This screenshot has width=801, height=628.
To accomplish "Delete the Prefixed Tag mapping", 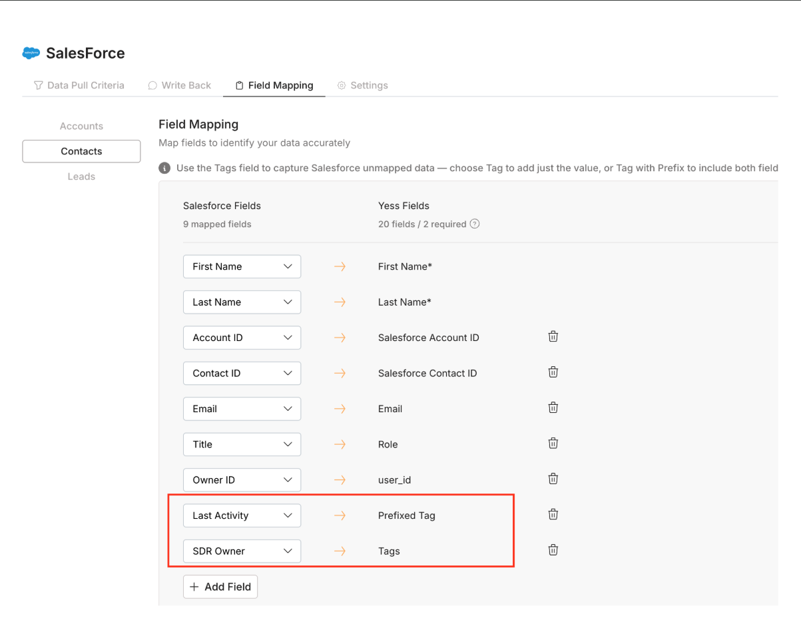I will [x=553, y=514].
